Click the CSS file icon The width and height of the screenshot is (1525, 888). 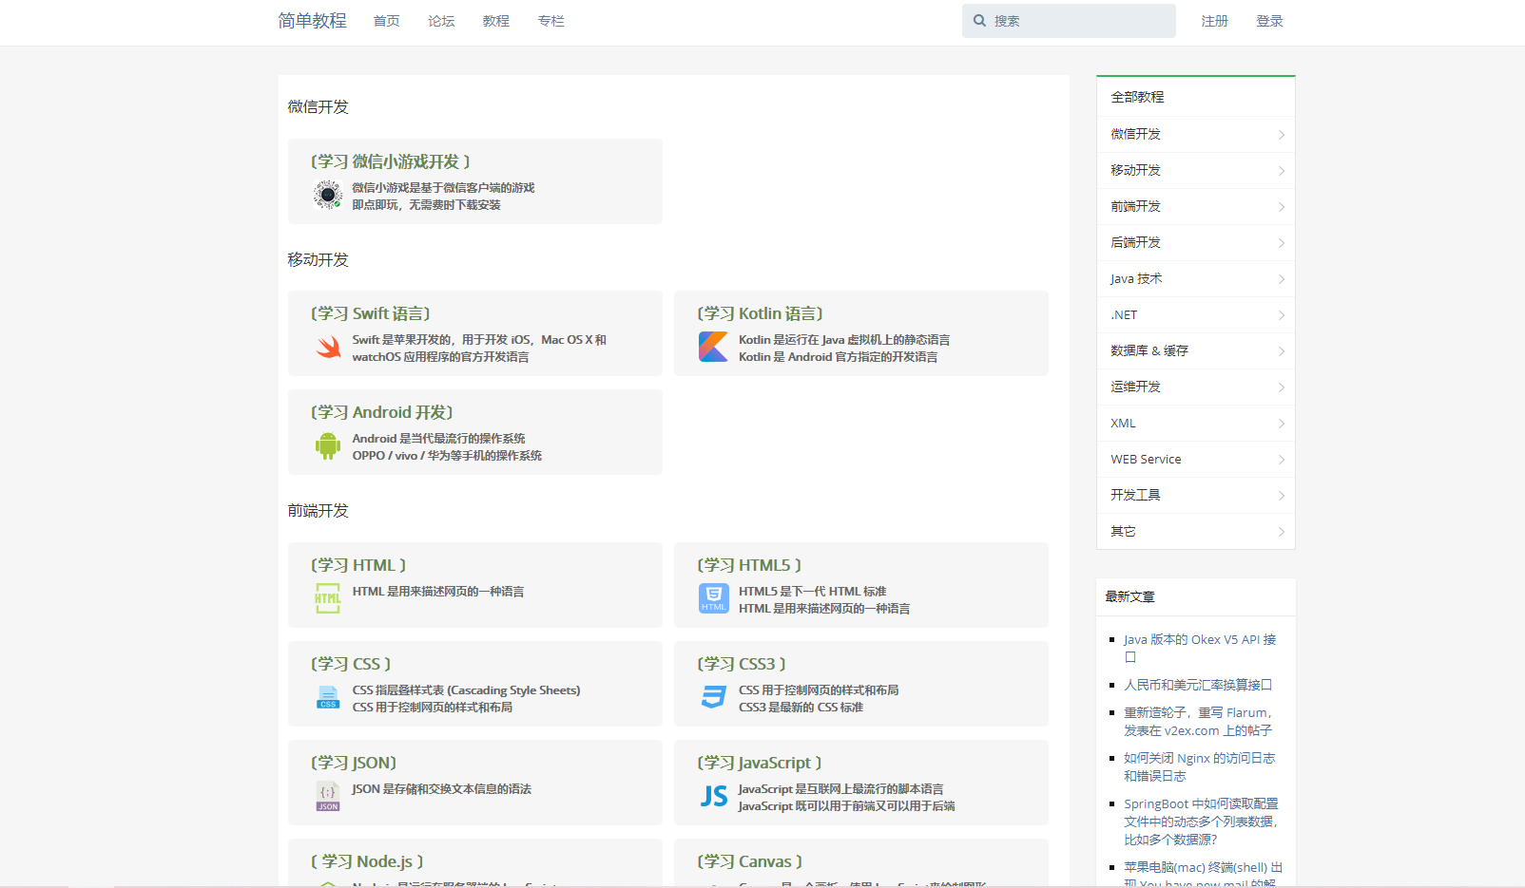(328, 697)
